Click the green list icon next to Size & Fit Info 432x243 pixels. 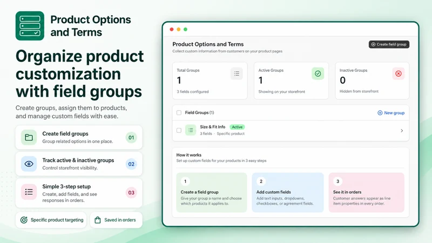(x=191, y=130)
